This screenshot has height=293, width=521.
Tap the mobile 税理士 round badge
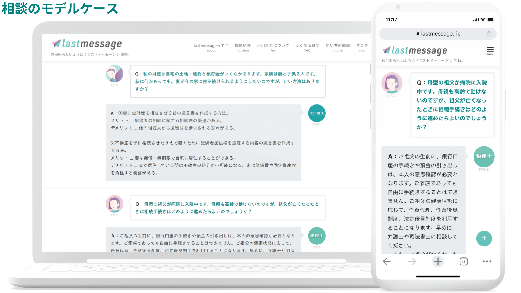point(484,157)
